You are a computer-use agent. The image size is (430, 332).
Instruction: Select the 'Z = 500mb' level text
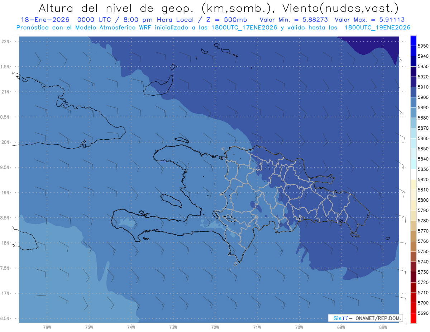pos(226,20)
